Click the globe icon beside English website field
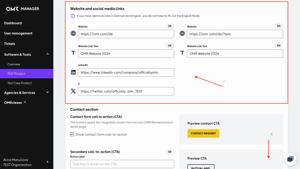 [182, 33]
